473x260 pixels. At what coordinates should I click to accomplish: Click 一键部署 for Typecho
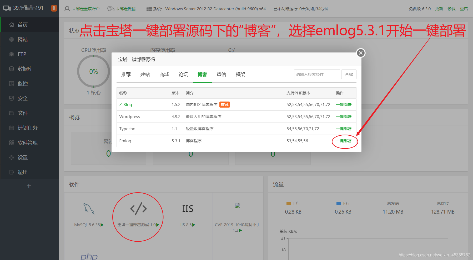(x=344, y=129)
